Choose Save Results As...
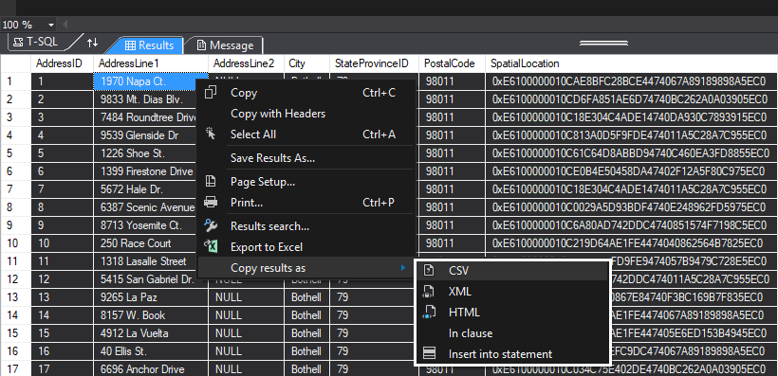 point(306,158)
